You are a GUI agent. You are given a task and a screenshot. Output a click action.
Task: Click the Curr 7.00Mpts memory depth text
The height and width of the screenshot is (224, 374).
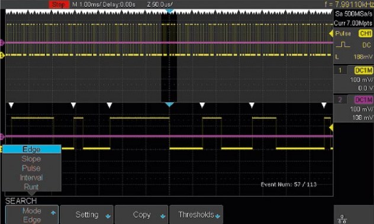click(353, 23)
